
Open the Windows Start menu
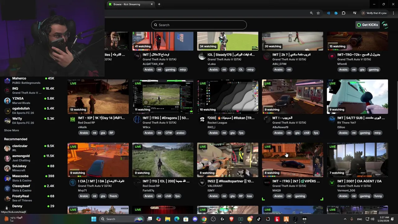point(94,219)
